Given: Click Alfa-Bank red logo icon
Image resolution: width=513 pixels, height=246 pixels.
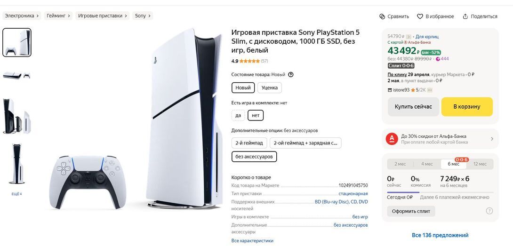Looking at the screenshot, I should click(x=392, y=139).
